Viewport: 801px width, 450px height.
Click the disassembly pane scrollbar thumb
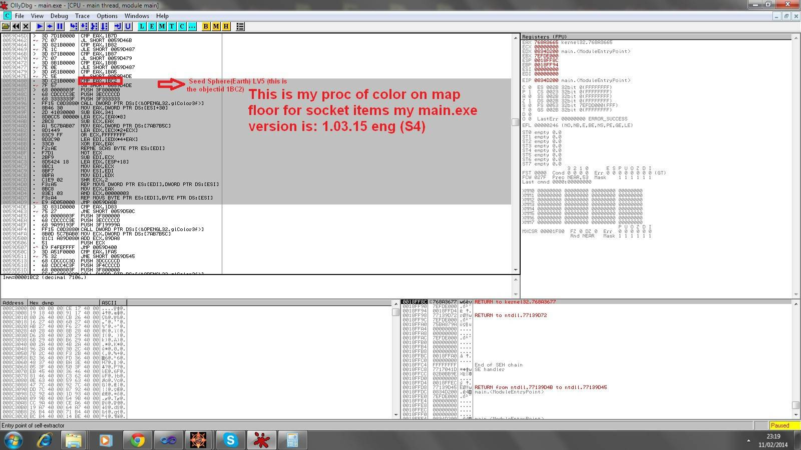pyautogui.click(x=516, y=122)
